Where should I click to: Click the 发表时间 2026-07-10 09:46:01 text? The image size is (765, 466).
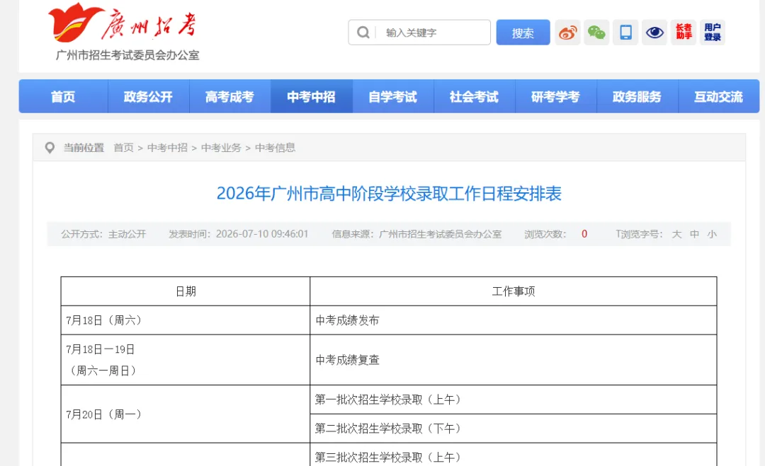[x=239, y=234]
